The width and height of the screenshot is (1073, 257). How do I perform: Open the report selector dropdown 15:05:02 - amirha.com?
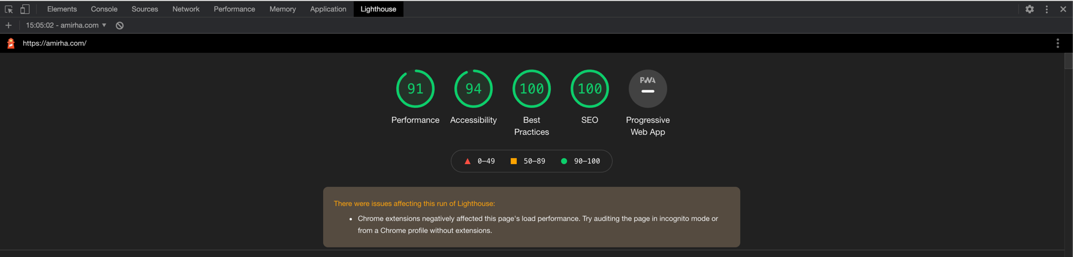point(66,25)
